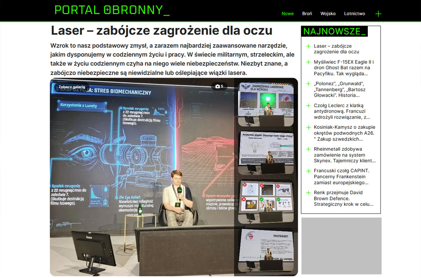Click plus icon beside Czołg Leclerc item

coord(309,106)
